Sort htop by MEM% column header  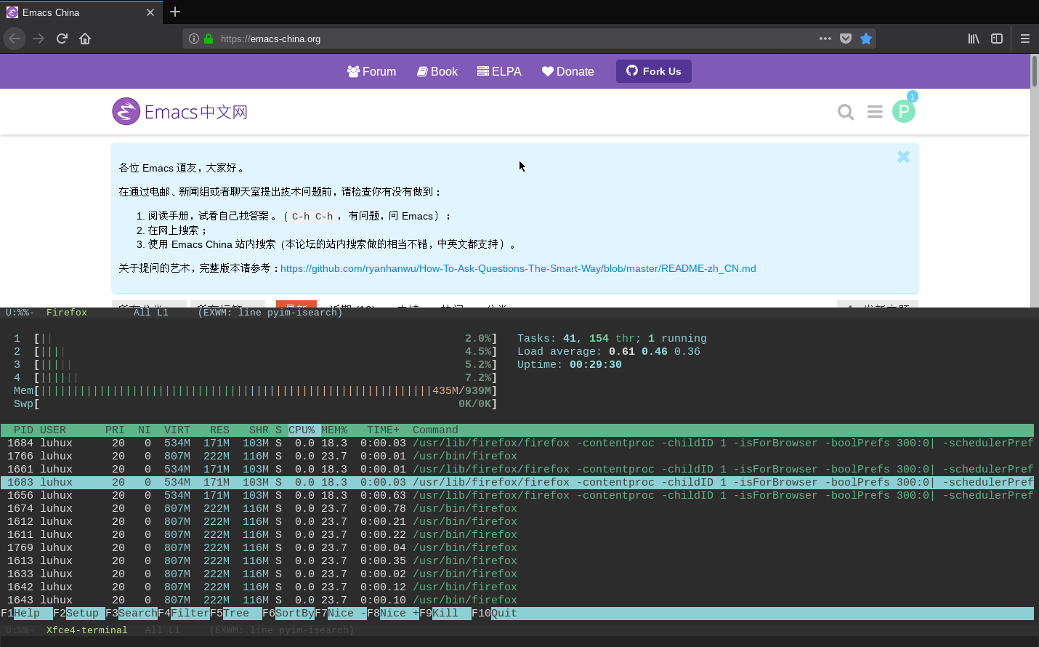tap(334, 430)
